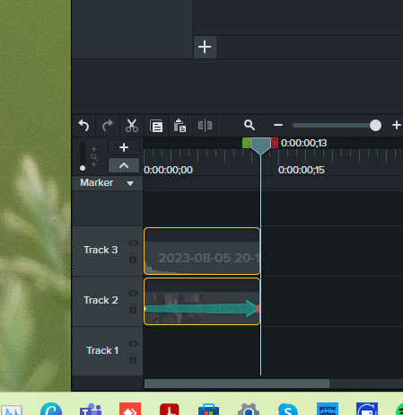This screenshot has width=403, height=415.
Task: Open the blue C-shaped app in taskbar
Action: pos(51,409)
